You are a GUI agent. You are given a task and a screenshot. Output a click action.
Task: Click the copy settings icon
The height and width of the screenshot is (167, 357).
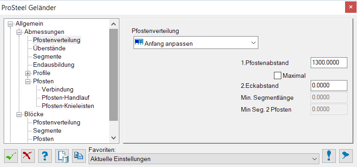[78, 156]
